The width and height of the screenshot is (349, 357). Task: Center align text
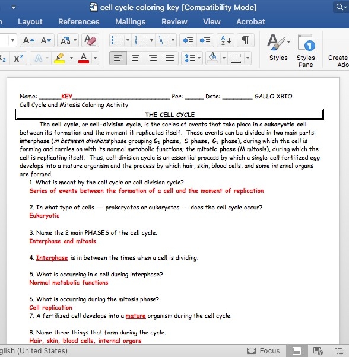tap(135, 58)
